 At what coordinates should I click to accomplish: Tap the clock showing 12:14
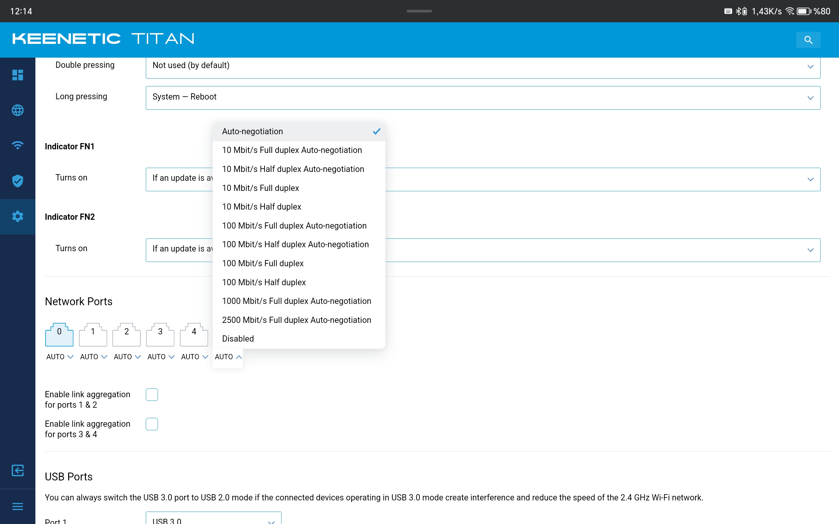21,11
